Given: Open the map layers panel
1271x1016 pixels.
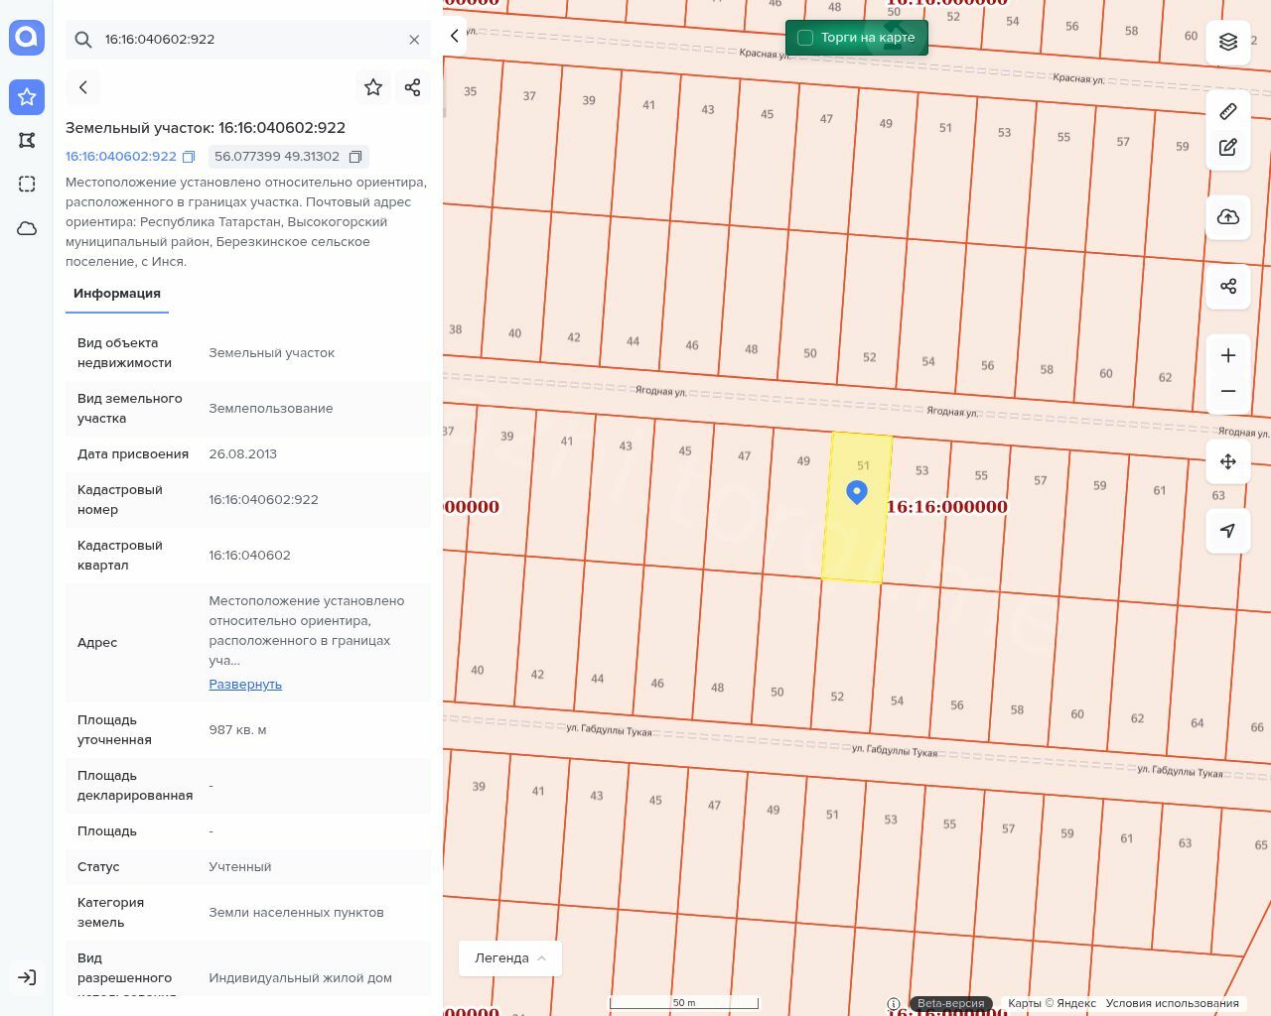Looking at the screenshot, I should pos(1228,42).
